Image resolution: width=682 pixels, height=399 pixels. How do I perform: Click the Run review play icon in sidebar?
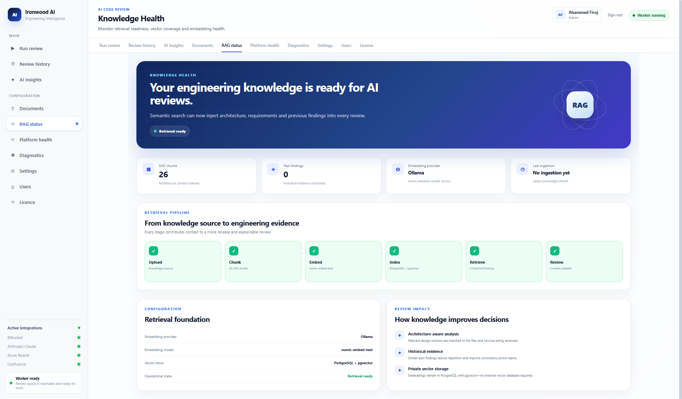coord(13,49)
